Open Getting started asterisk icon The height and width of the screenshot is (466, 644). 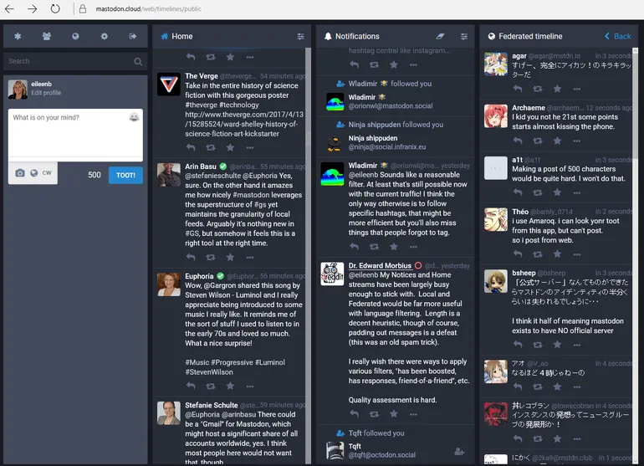point(18,36)
